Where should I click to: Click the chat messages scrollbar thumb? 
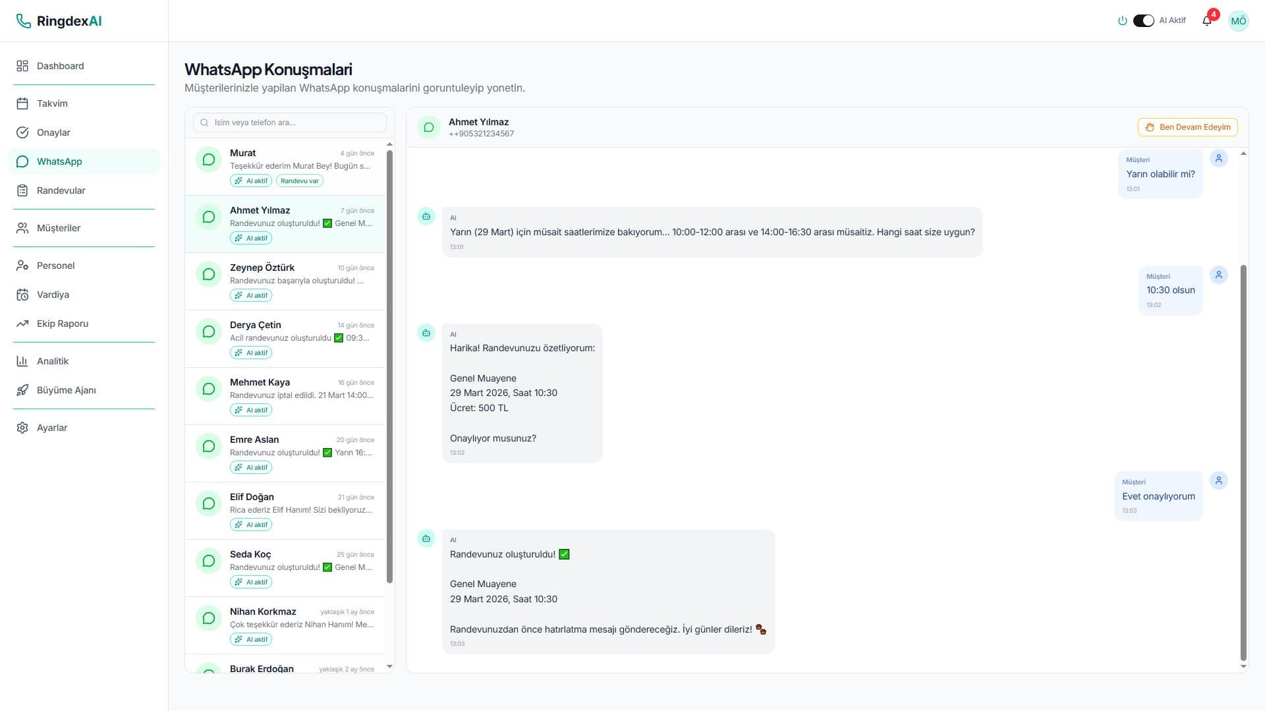[x=1243, y=463]
